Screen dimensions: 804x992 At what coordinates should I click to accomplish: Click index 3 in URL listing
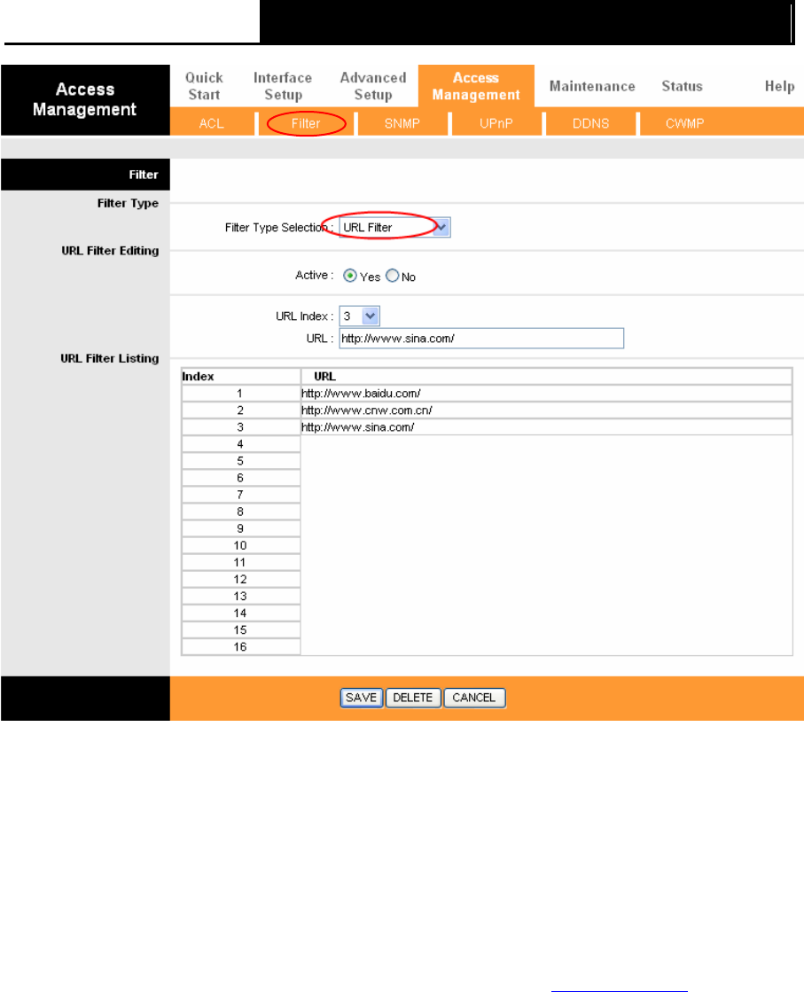pos(240,427)
